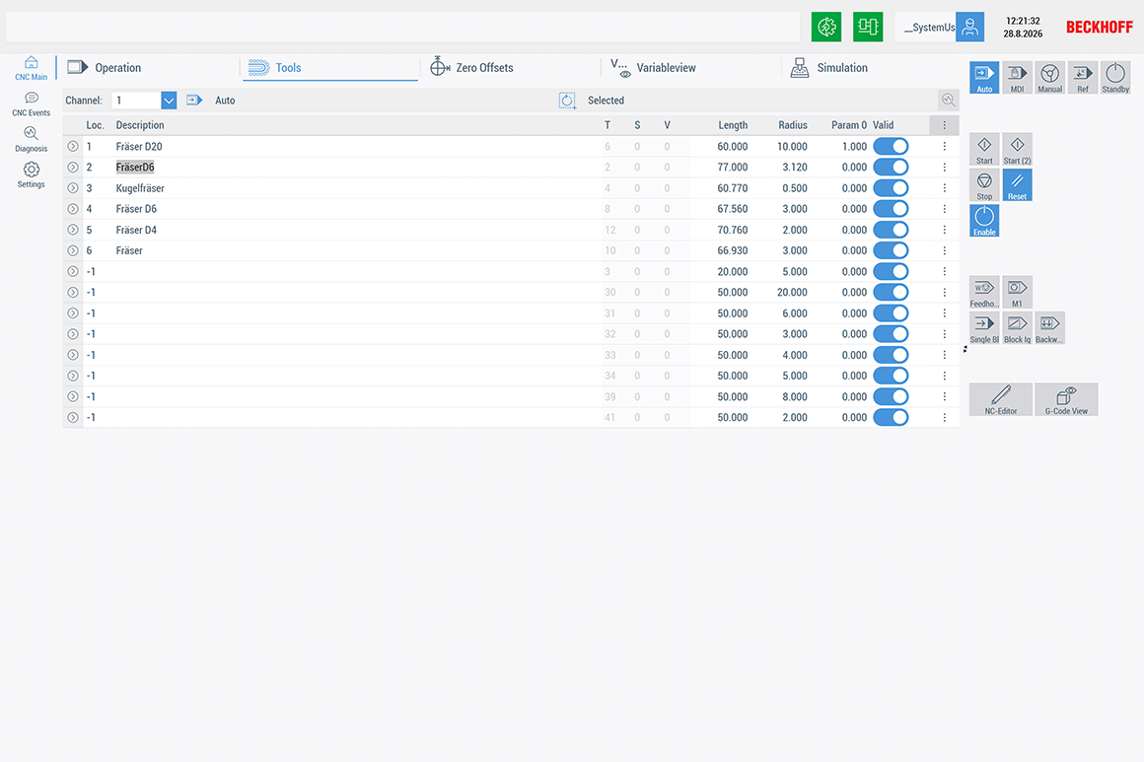Click the green gear status icon

[x=826, y=27]
